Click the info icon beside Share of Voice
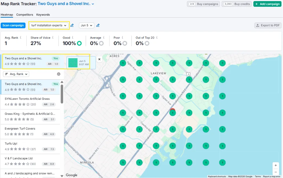This screenshot has height=178, width=283. point(53,38)
